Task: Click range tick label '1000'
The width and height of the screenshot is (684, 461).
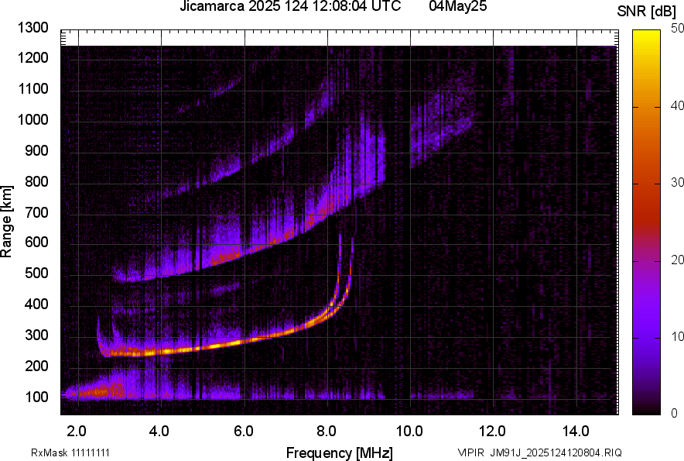Action: 32,120
